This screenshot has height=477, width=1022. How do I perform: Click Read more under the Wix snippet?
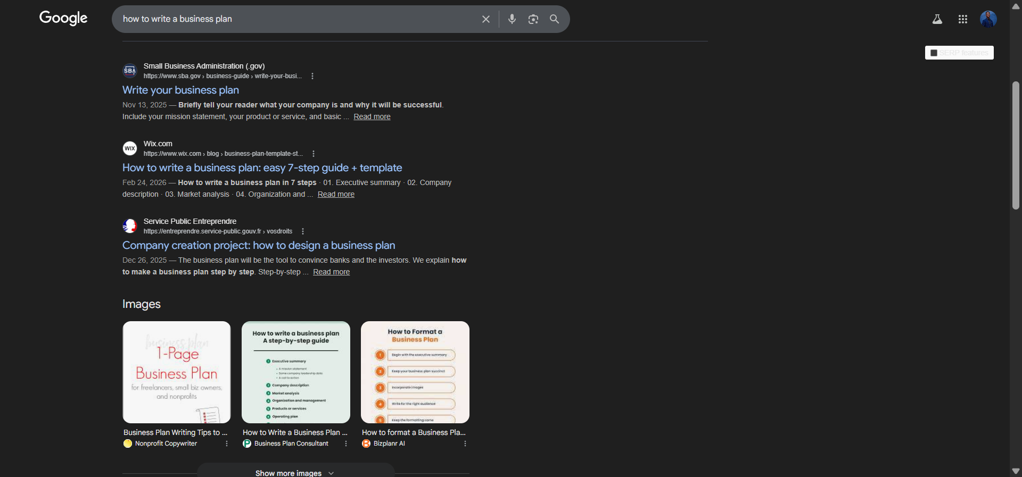(336, 194)
